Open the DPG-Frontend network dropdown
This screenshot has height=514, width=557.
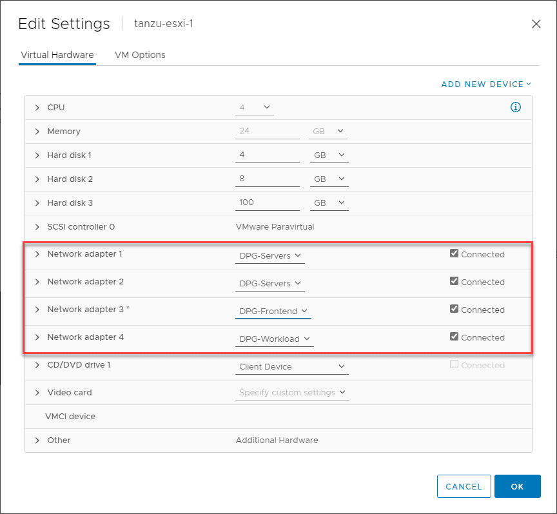click(273, 311)
